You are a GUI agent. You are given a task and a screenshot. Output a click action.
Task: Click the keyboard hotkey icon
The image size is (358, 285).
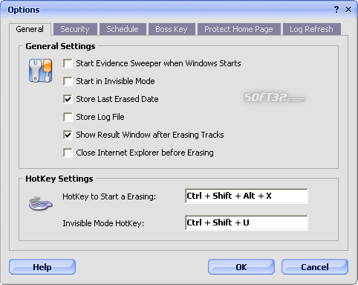(41, 204)
